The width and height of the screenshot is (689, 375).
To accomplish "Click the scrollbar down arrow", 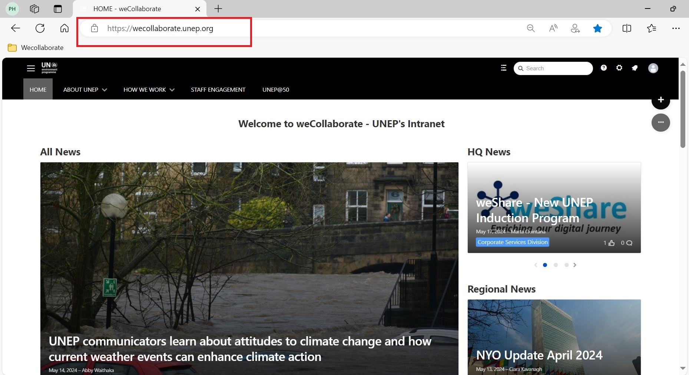I will [x=683, y=368].
